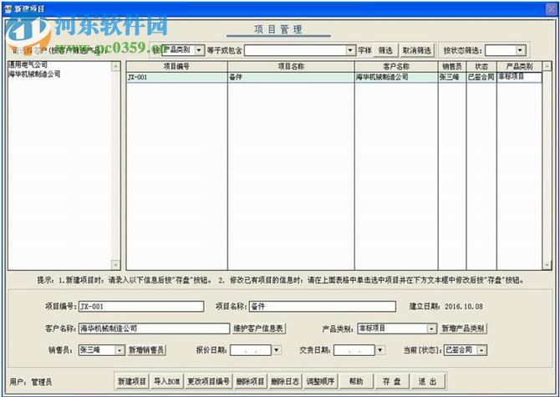Click the 调整顺序 button
The height and width of the screenshot is (397, 560).
coord(320,381)
